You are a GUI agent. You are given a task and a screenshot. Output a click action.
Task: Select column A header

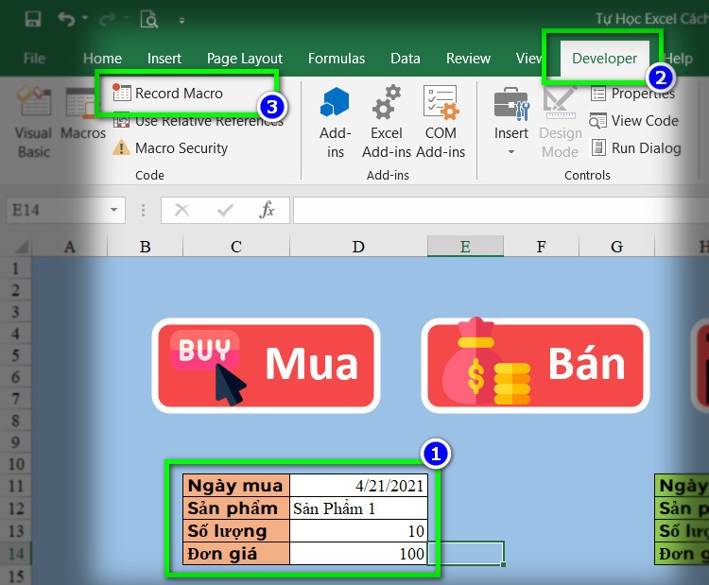click(69, 247)
